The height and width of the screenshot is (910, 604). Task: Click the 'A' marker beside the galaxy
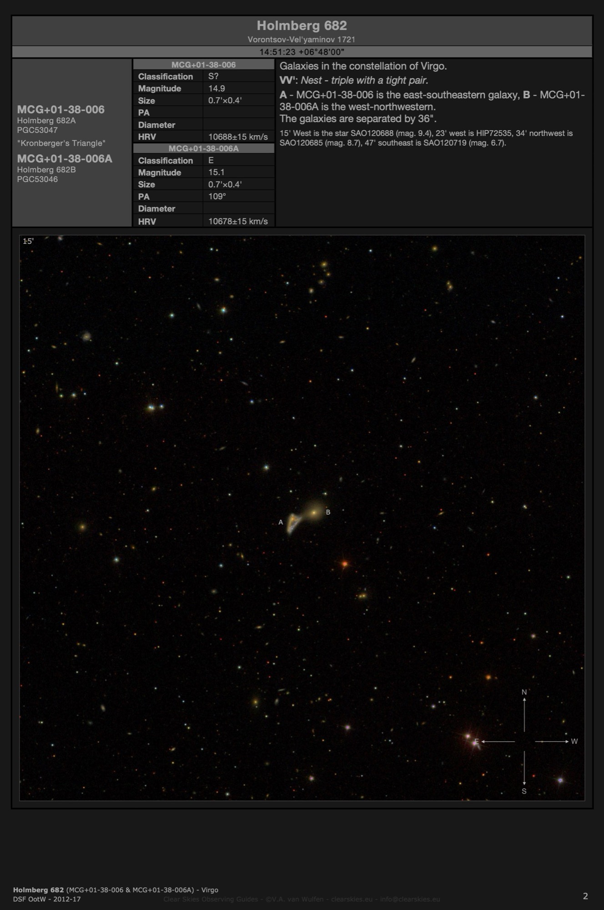point(281,522)
